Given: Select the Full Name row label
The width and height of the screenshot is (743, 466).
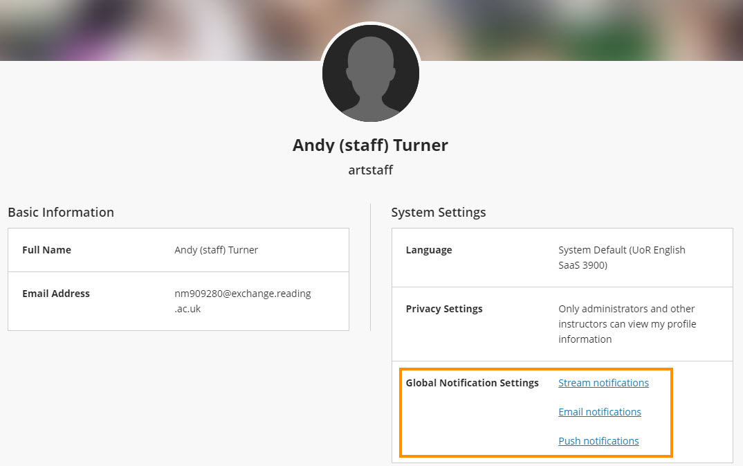Looking at the screenshot, I should (x=46, y=250).
